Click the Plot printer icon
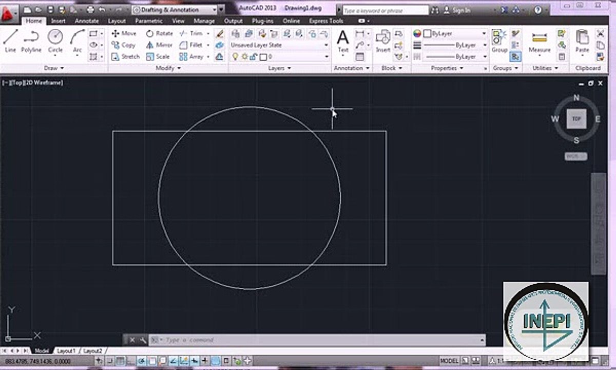 click(91, 9)
